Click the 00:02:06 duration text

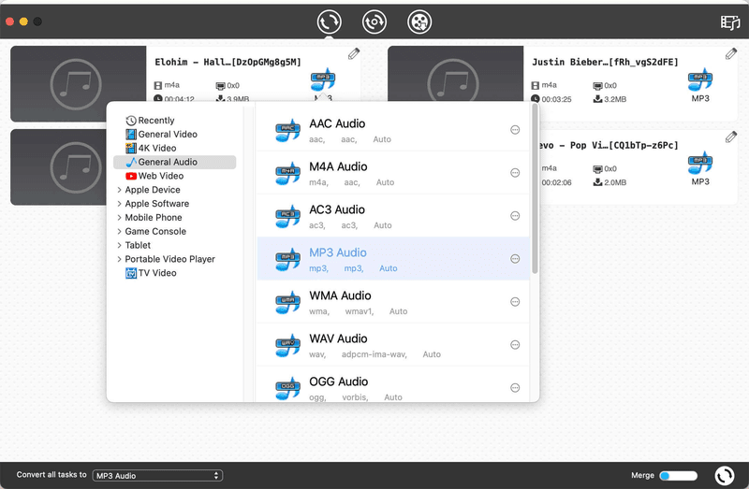(x=556, y=182)
